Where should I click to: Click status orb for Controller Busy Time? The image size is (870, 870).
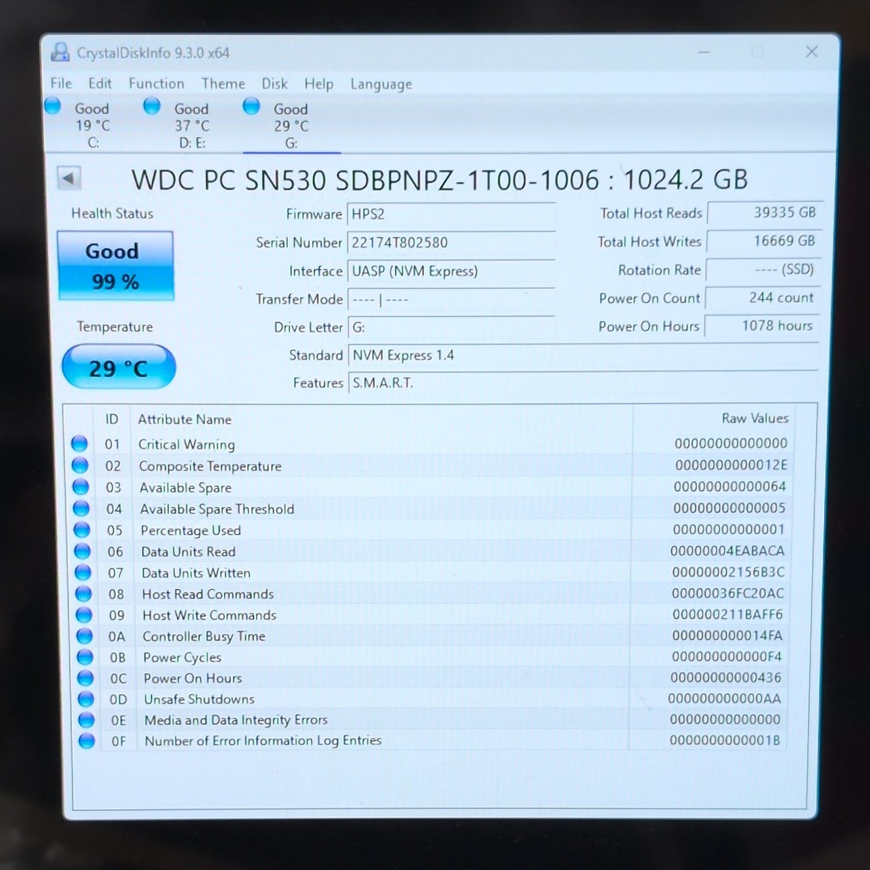(85, 636)
